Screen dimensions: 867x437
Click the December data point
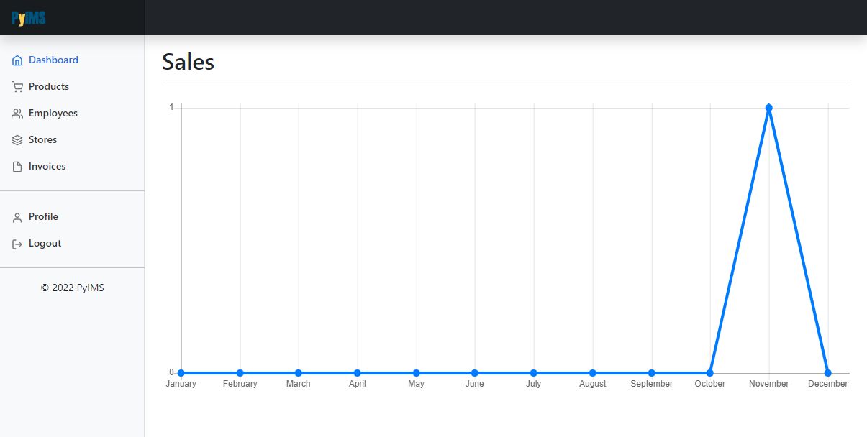click(827, 373)
